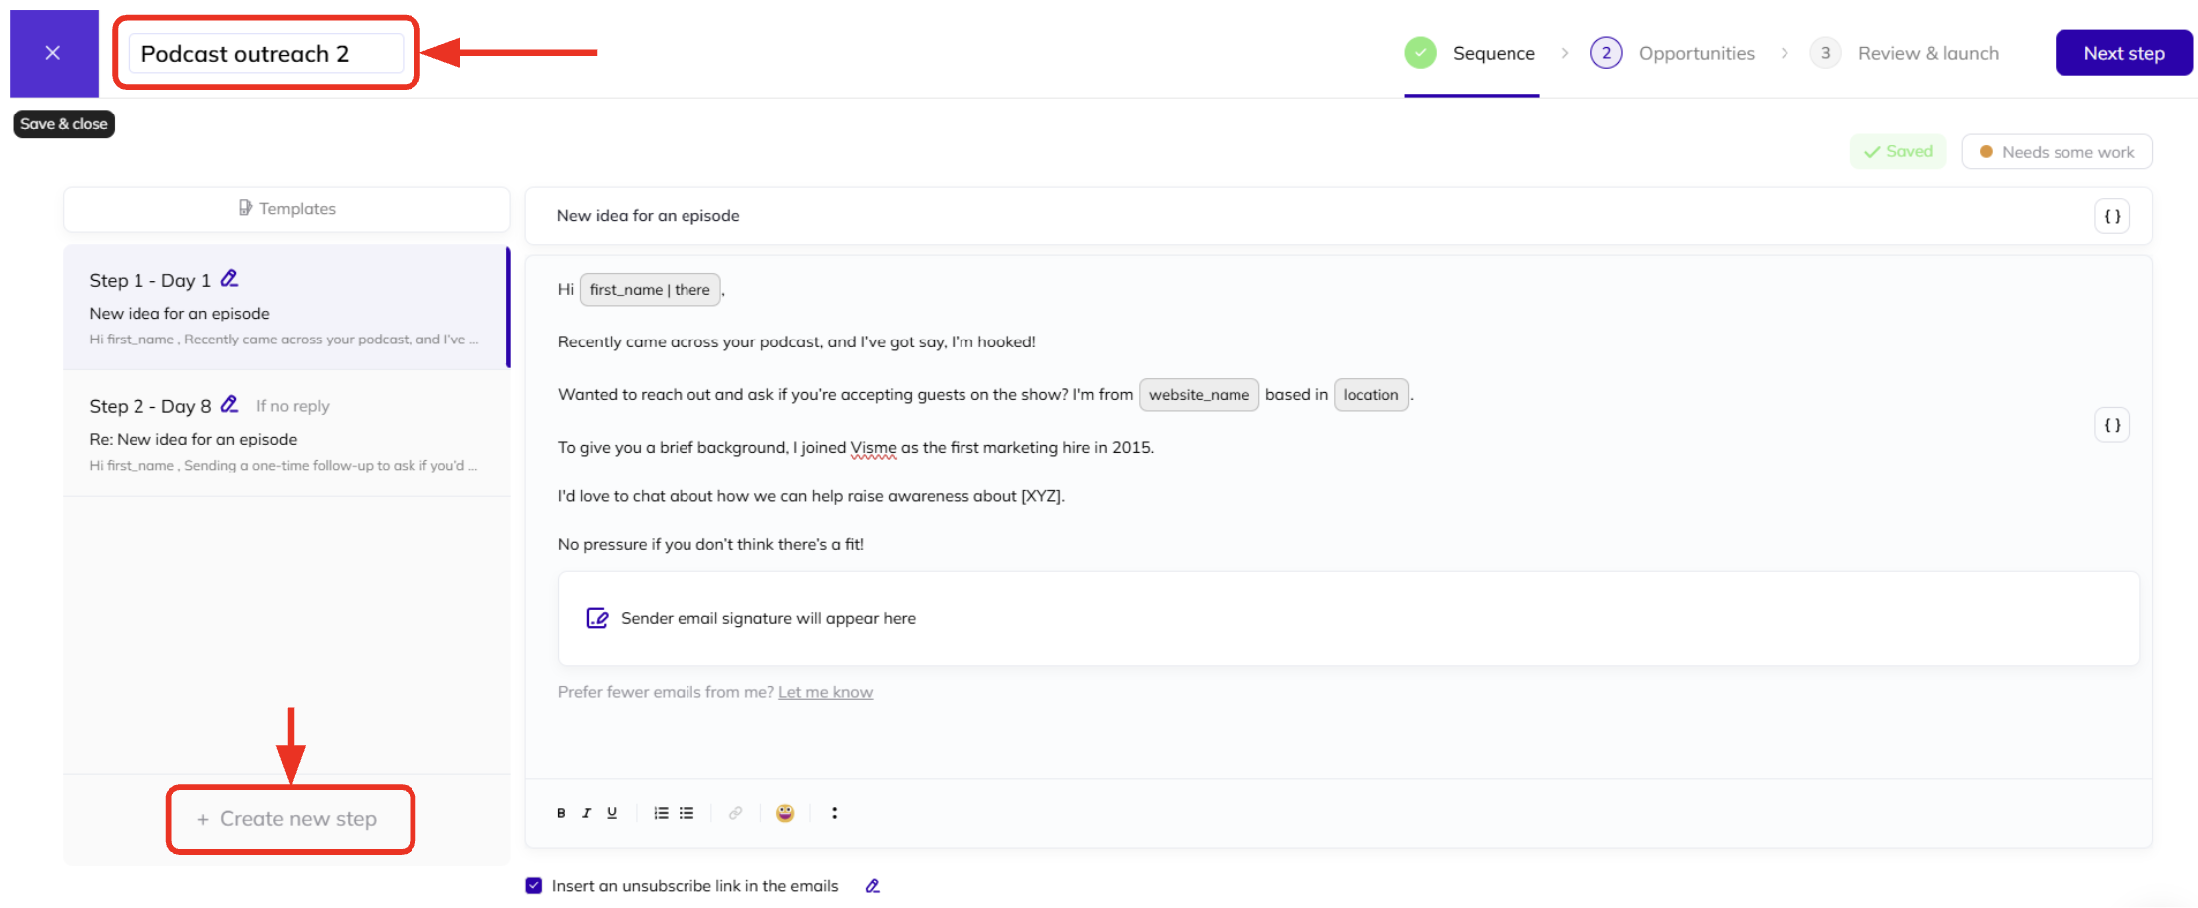Viewport: 2198px width, 908px height.
Task: Open the location variable tag
Action: point(1371,394)
